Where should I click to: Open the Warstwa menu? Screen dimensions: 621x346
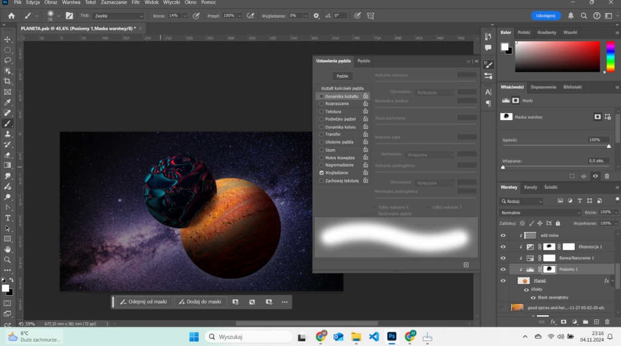[71, 2]
